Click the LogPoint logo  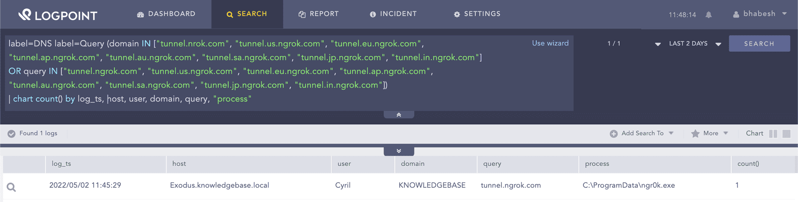coord(57,15)
